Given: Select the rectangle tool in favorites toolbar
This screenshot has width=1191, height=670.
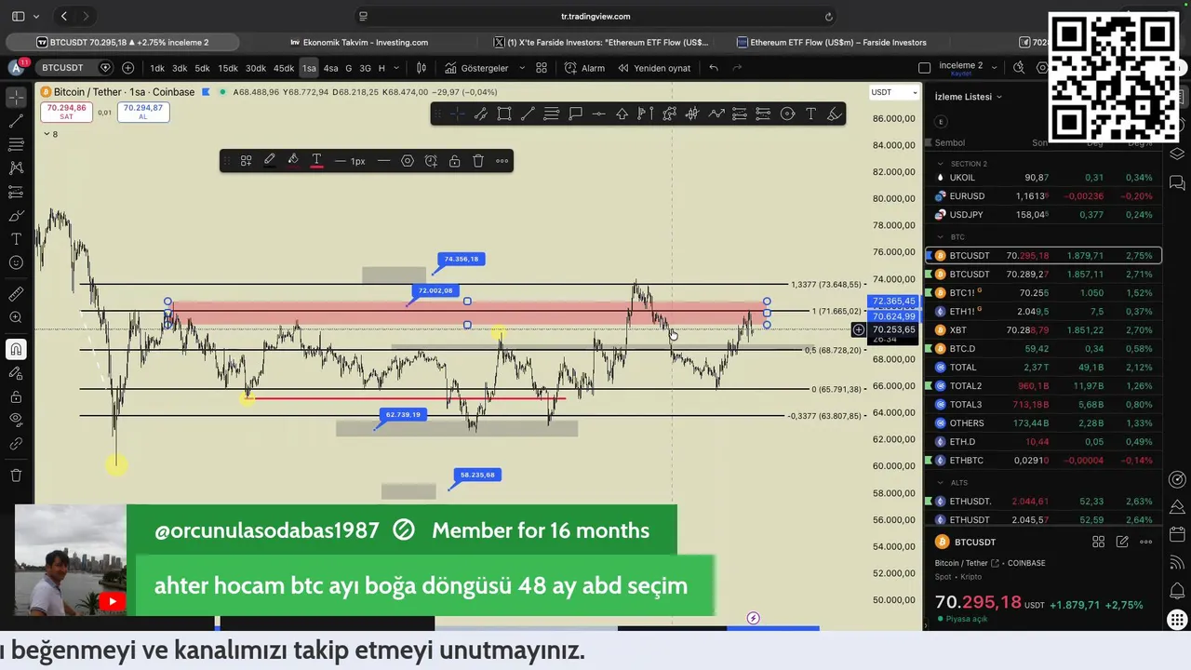Looking at the screenshot, I should pyautogui.click(x=504, y=114).
